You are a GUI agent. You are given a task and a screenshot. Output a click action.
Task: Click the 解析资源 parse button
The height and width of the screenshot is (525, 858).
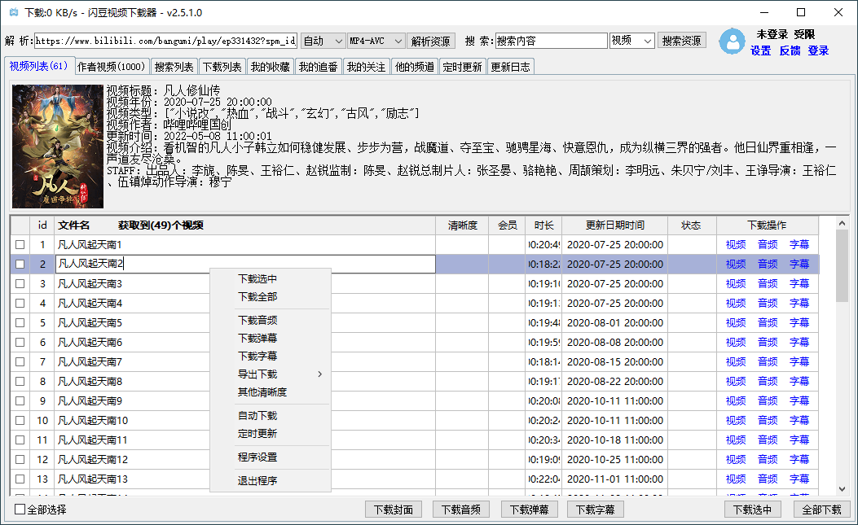[431, 39]
